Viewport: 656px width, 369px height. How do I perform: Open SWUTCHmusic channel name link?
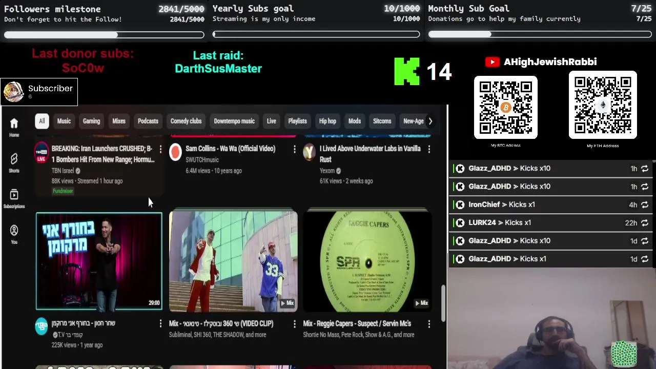click(x=202, y=160)
